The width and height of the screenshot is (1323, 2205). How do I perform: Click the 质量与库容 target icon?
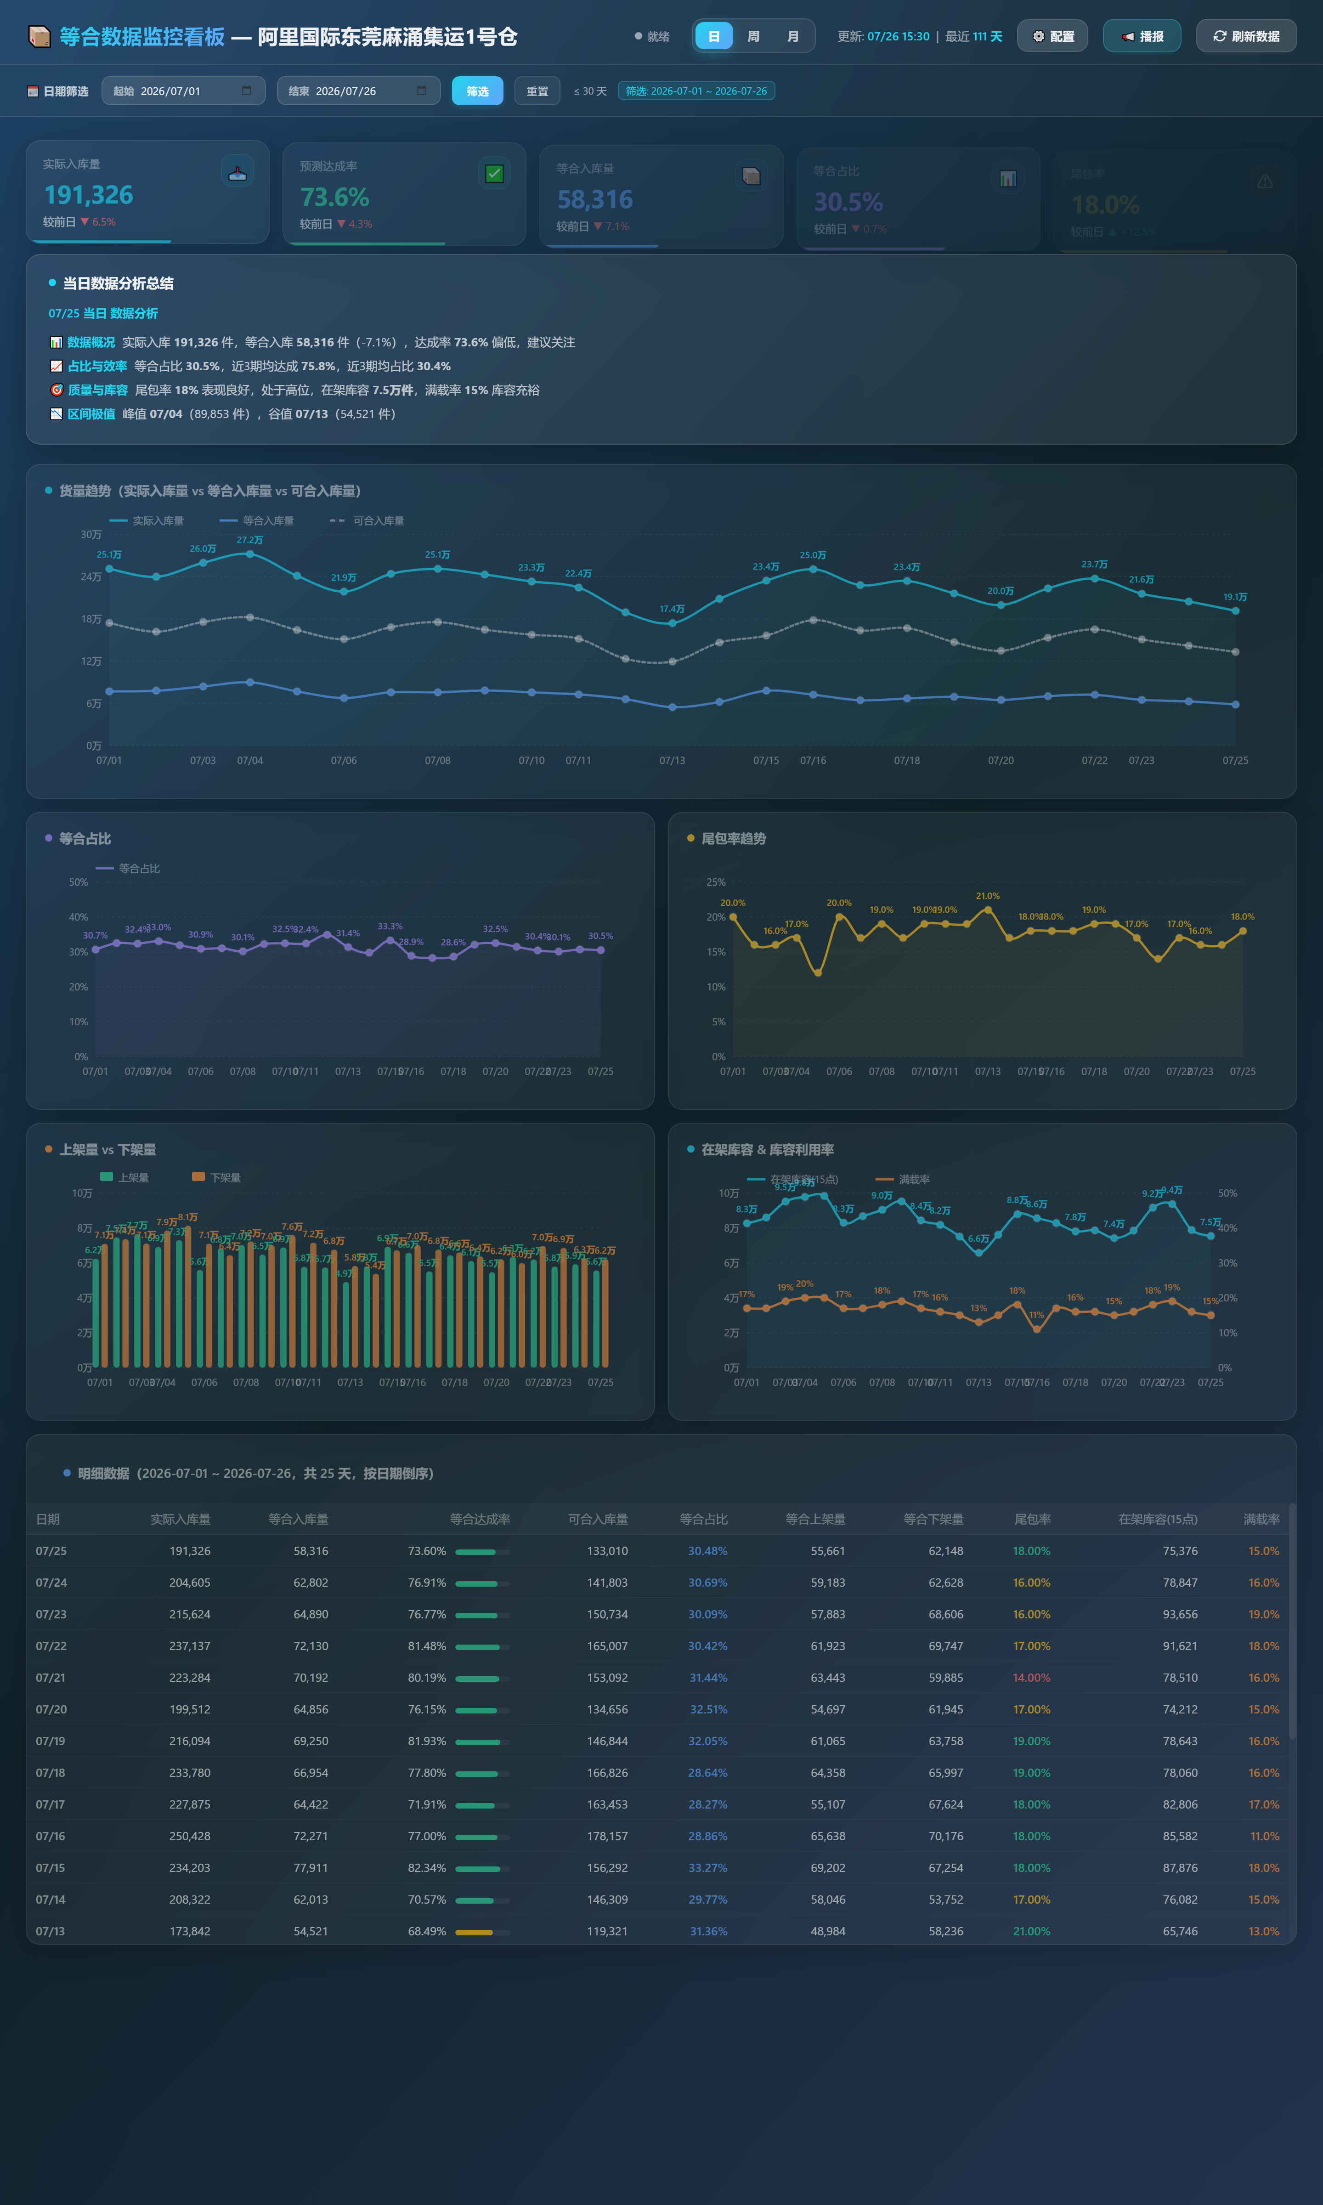(56, 390)
